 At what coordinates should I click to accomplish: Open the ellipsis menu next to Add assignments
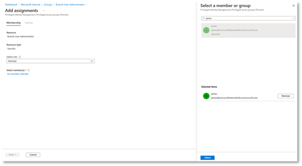43,11
